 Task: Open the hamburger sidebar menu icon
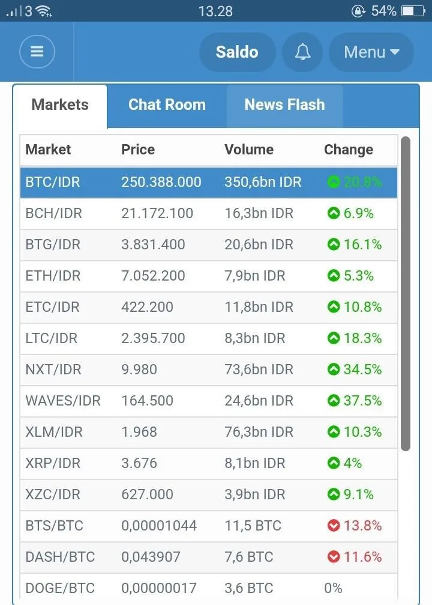pyautogui.click(x=37, y=52)
